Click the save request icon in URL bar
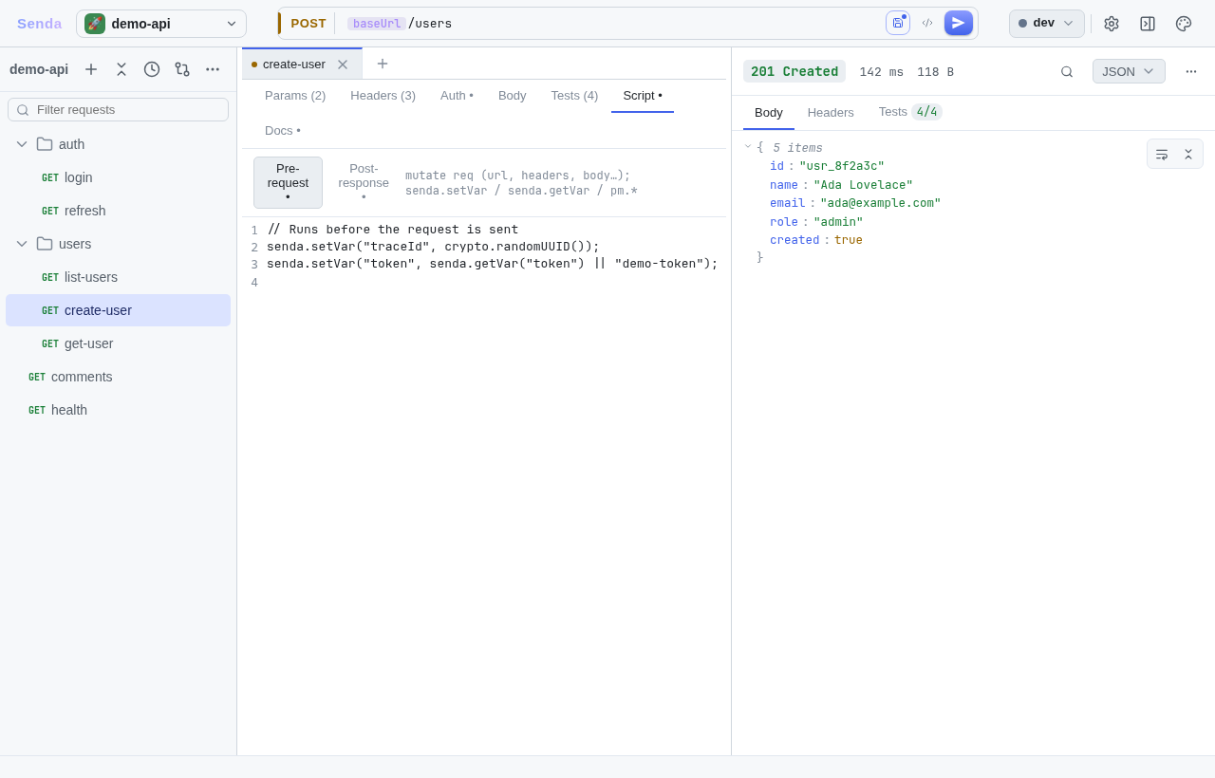 [898, 23]
